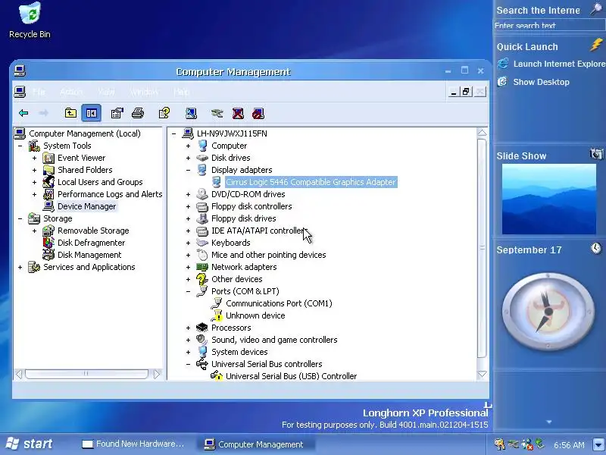
Task: Open the Help menu
Action: pyautogui.click(x=181, y=92)
